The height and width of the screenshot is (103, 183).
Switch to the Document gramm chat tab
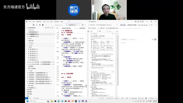point(143,25)
